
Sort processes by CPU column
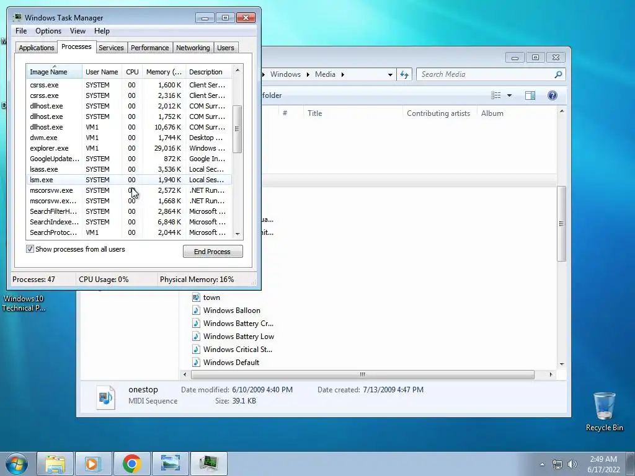pos(132,72)
